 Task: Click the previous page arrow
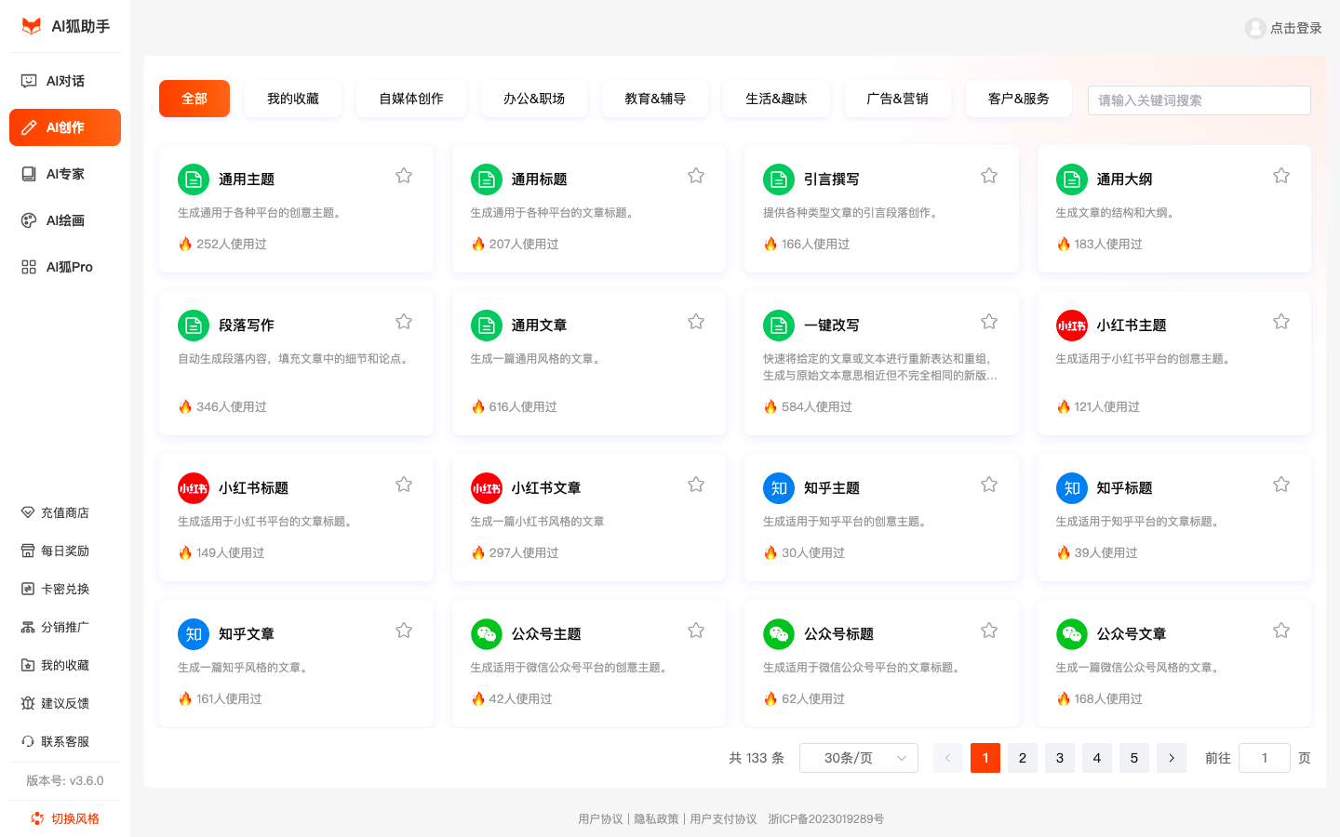pyautogui.click(x=948, y=758)
